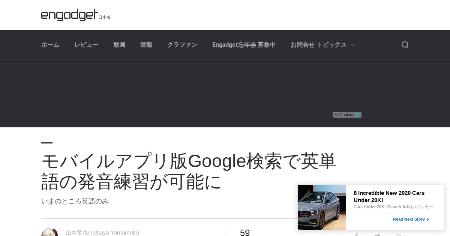The height and width of the screenshot is (236, 450).
Task: Click the author avatar photo
Action: click(49, 232)
